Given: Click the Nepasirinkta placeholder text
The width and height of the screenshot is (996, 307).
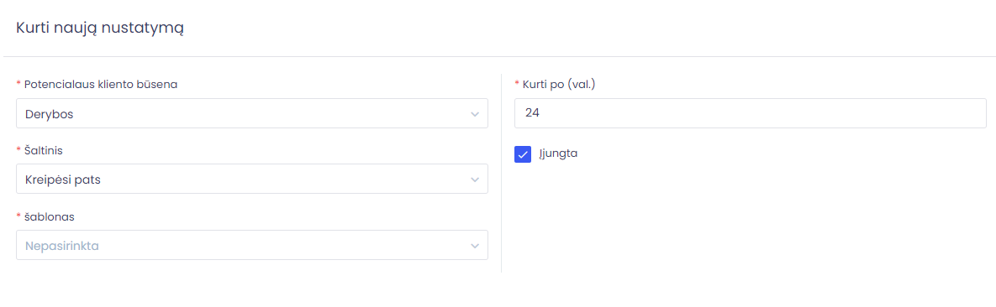Looking at the screenshot, I should pos(62,246).
